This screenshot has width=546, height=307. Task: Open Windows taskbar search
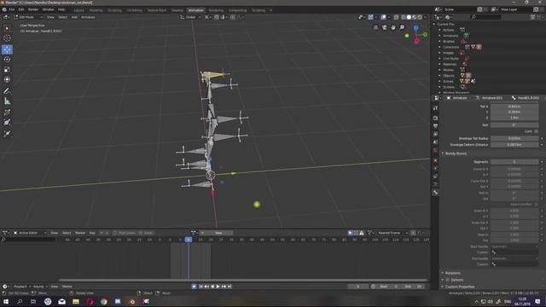pos(20,301)
